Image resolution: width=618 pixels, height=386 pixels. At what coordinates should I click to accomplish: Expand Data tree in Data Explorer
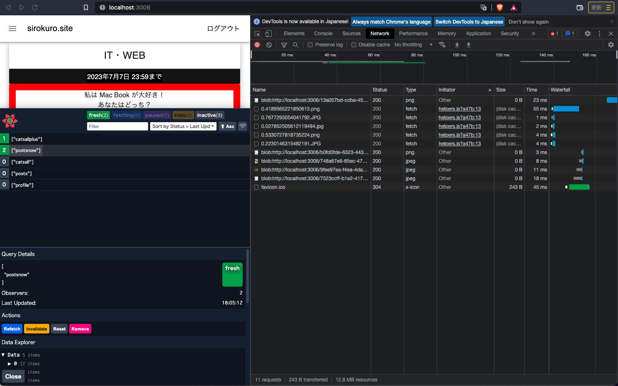[3, 355]
